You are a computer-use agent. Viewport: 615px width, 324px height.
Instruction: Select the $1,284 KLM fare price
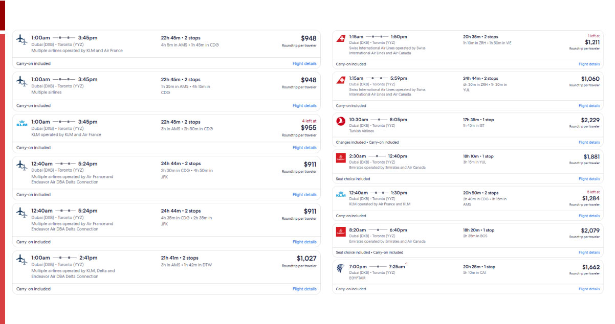(x=590, y=198)
